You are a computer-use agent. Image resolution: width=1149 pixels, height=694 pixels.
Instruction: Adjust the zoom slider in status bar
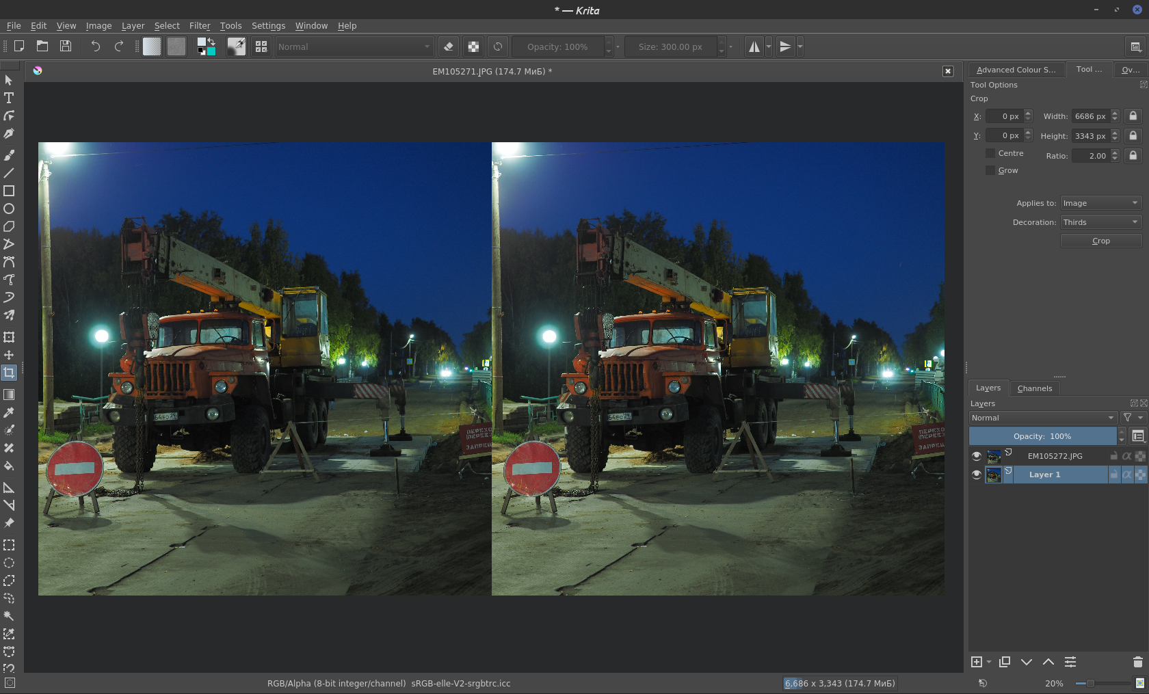click(x=1102, y=683)
